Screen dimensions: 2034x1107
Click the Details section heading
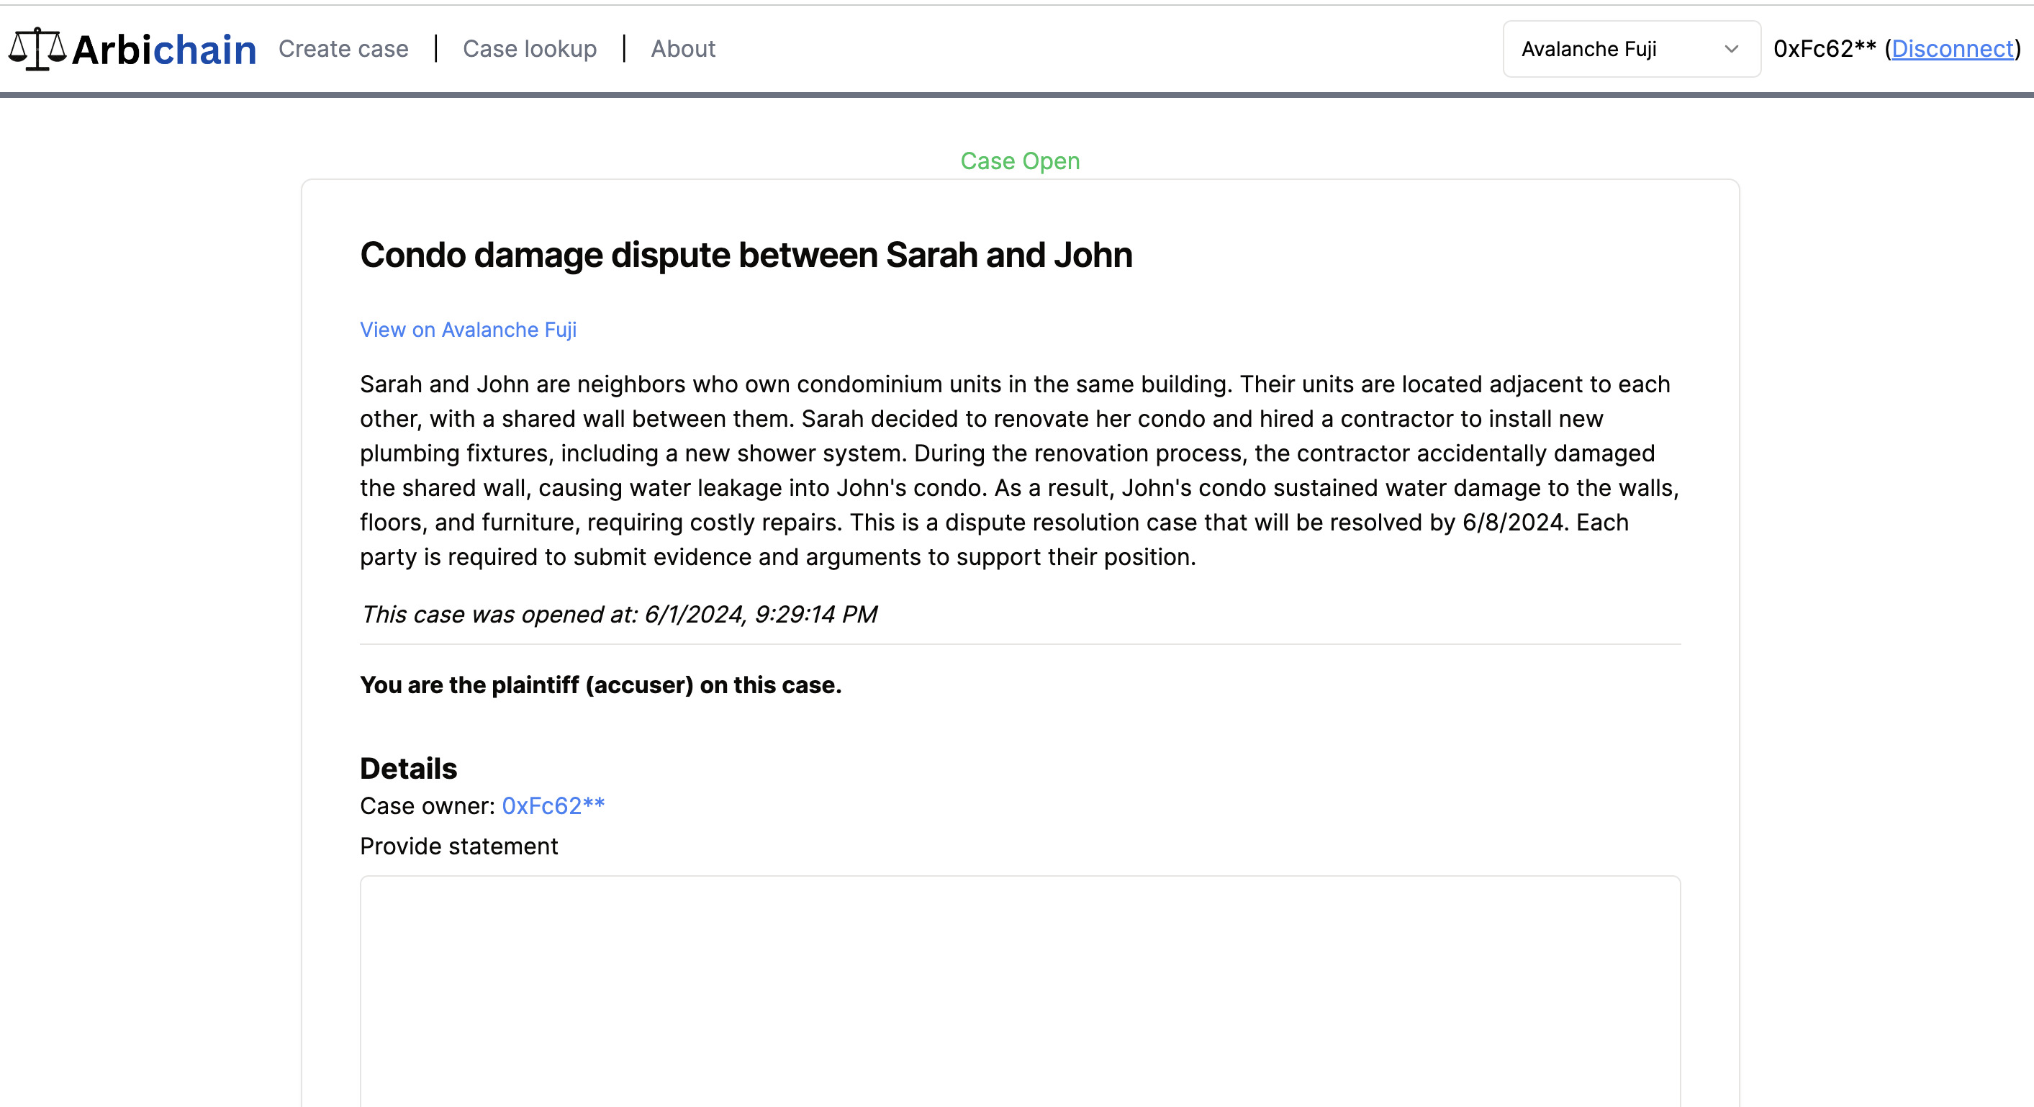(408, 768)
